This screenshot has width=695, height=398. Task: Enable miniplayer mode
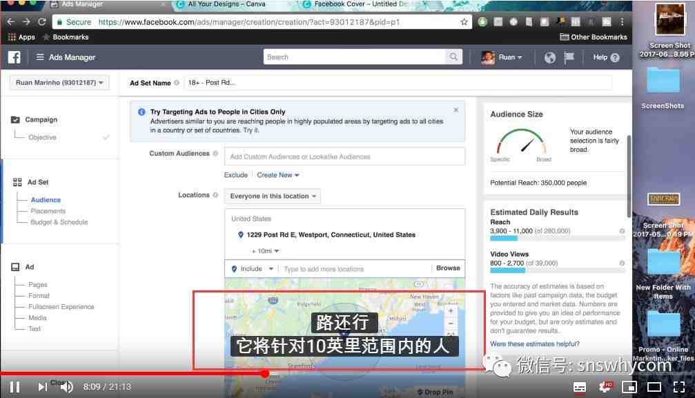tap(629, 388)
